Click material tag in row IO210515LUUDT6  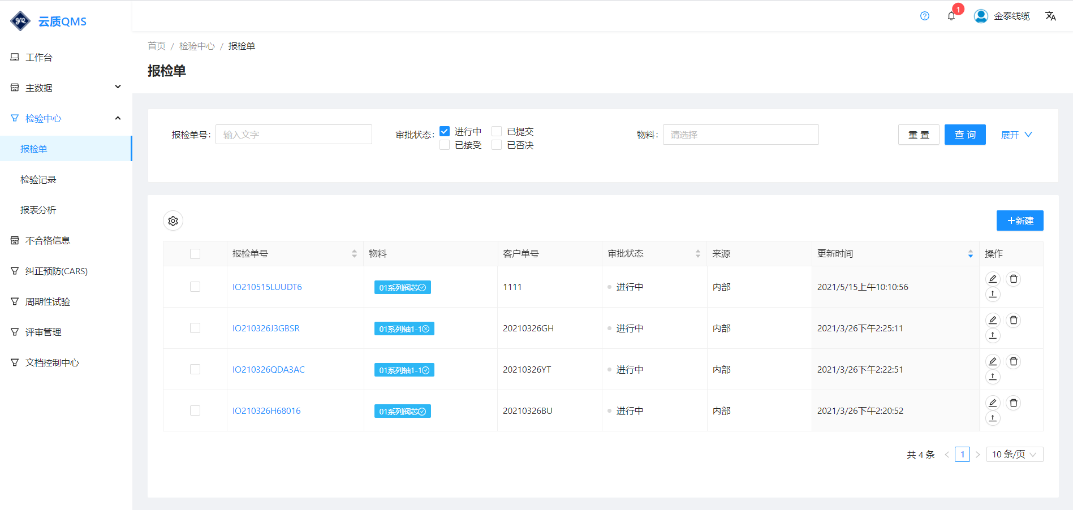pos(403,287)
